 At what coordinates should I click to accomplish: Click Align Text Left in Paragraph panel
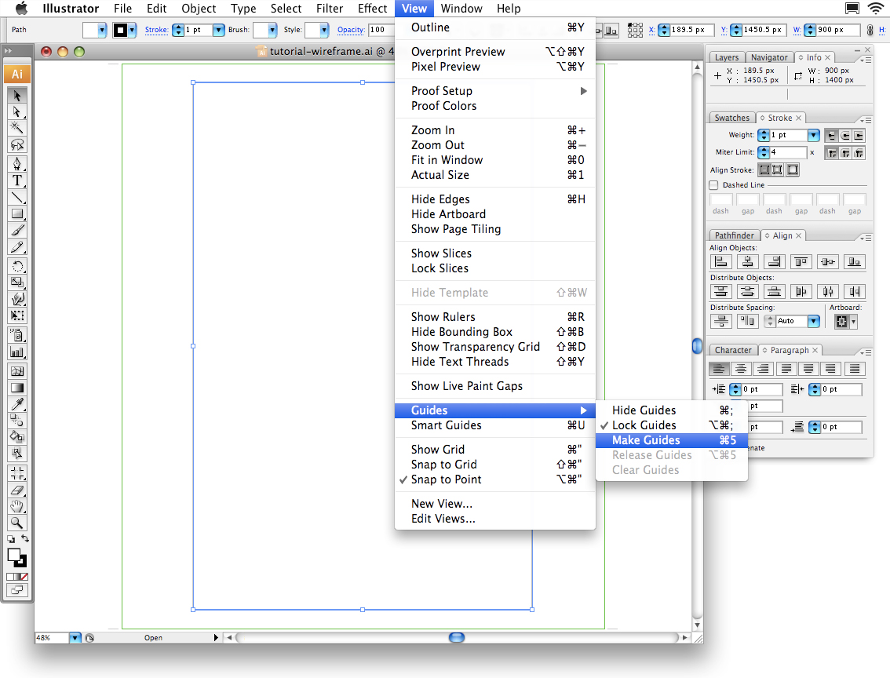(719, 369)
